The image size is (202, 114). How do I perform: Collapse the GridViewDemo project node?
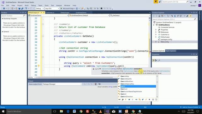(154, 25)
